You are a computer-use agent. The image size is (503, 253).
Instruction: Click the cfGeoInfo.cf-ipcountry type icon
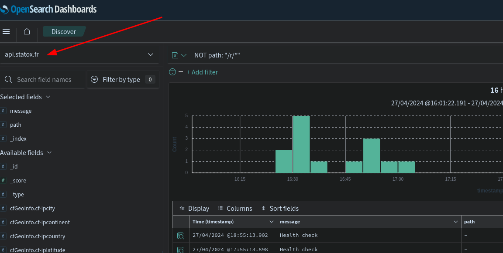[x=3, y=236]
